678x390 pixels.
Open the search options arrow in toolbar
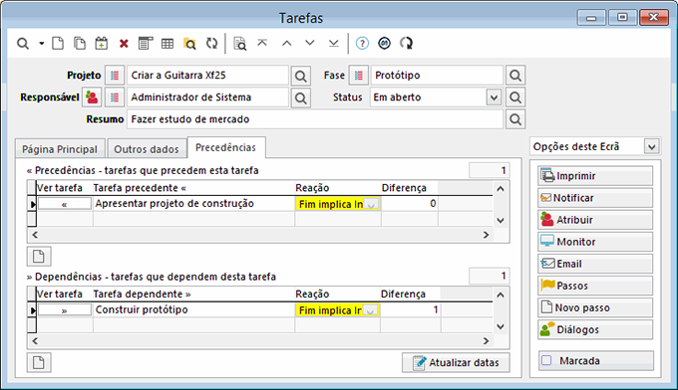(42, 43)
